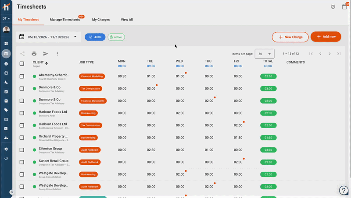
Task: Click Silverton Group total 03:30 badge
Action: [268, 150]
